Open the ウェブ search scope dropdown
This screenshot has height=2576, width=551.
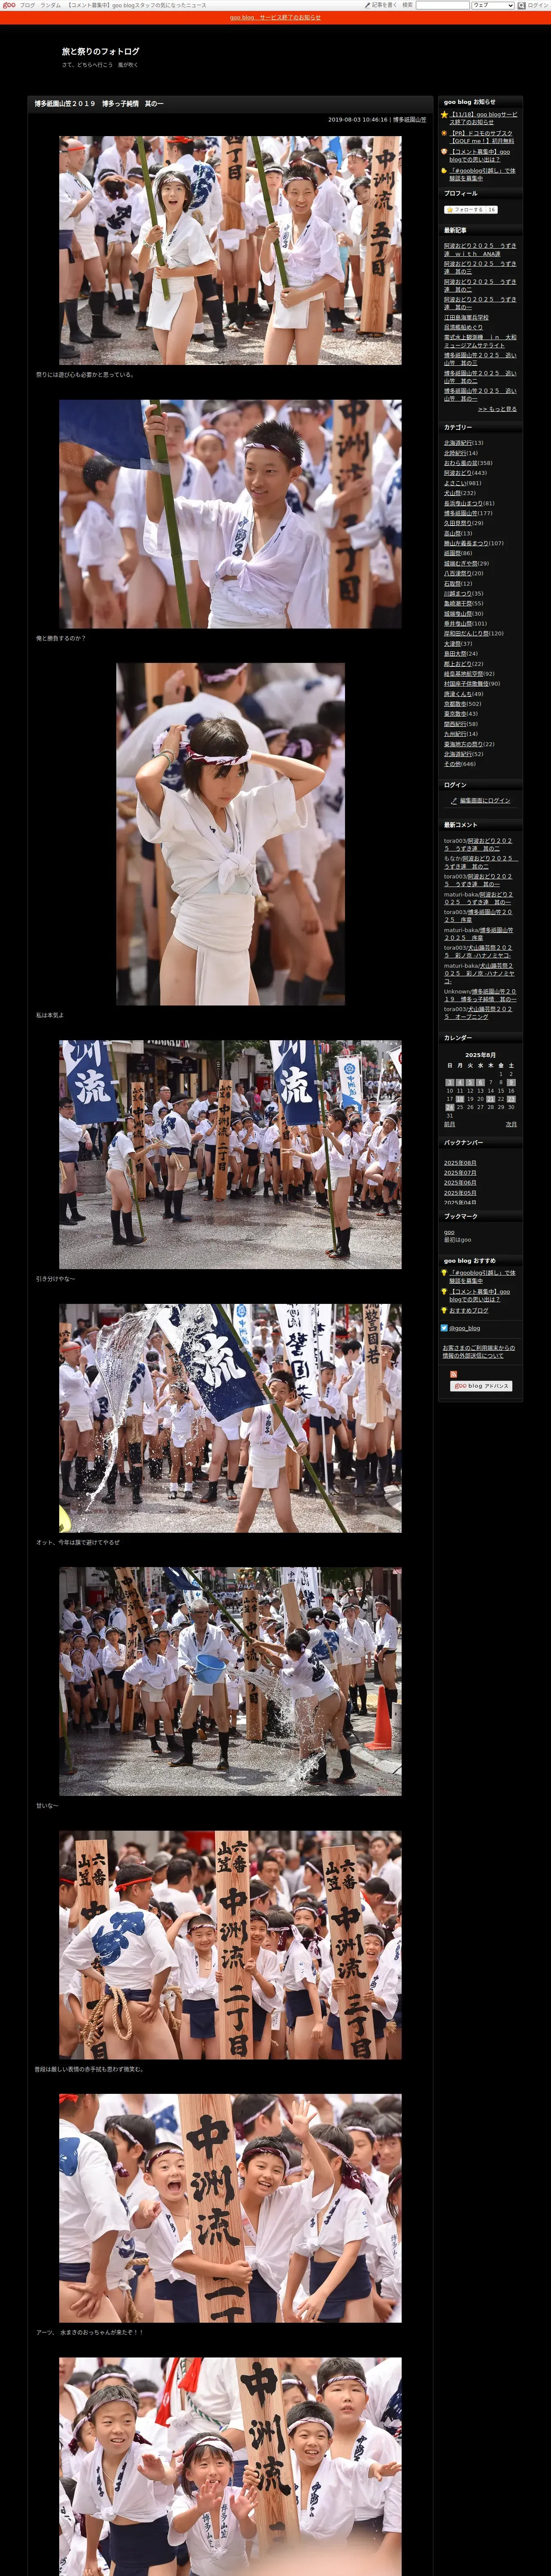click(493, 5)
